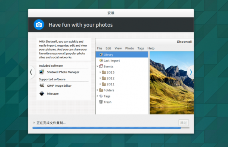Click the mountain landscape photo preview
228x147 pixels.
coord(172,83)
